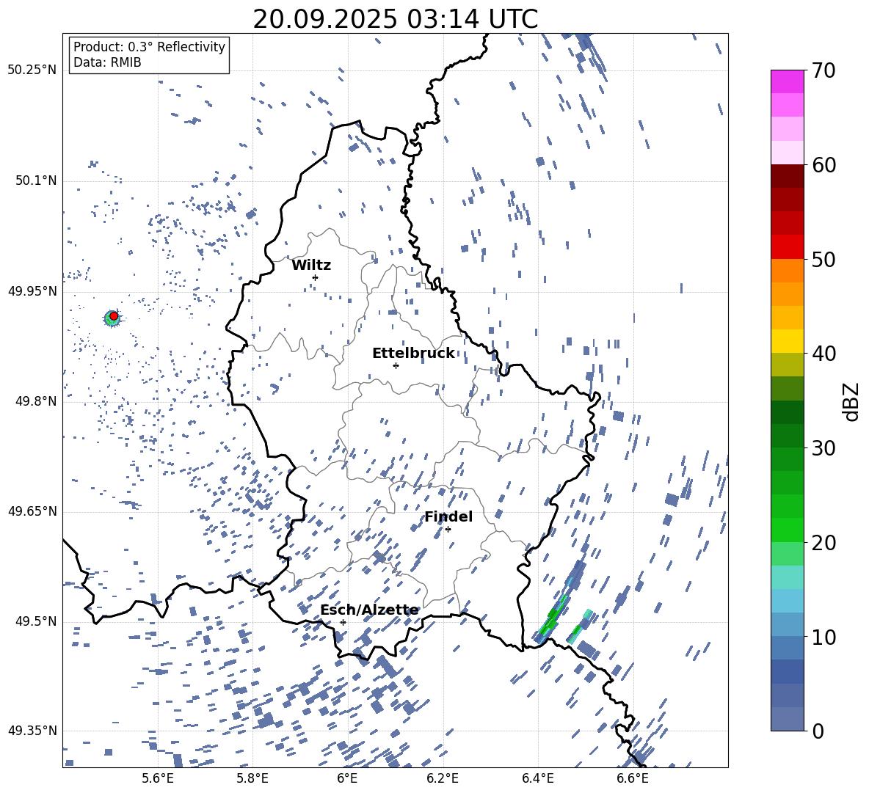Click the 50.1°N latitude label
This screenshot has width=869, height=793.
click(35, 180)
